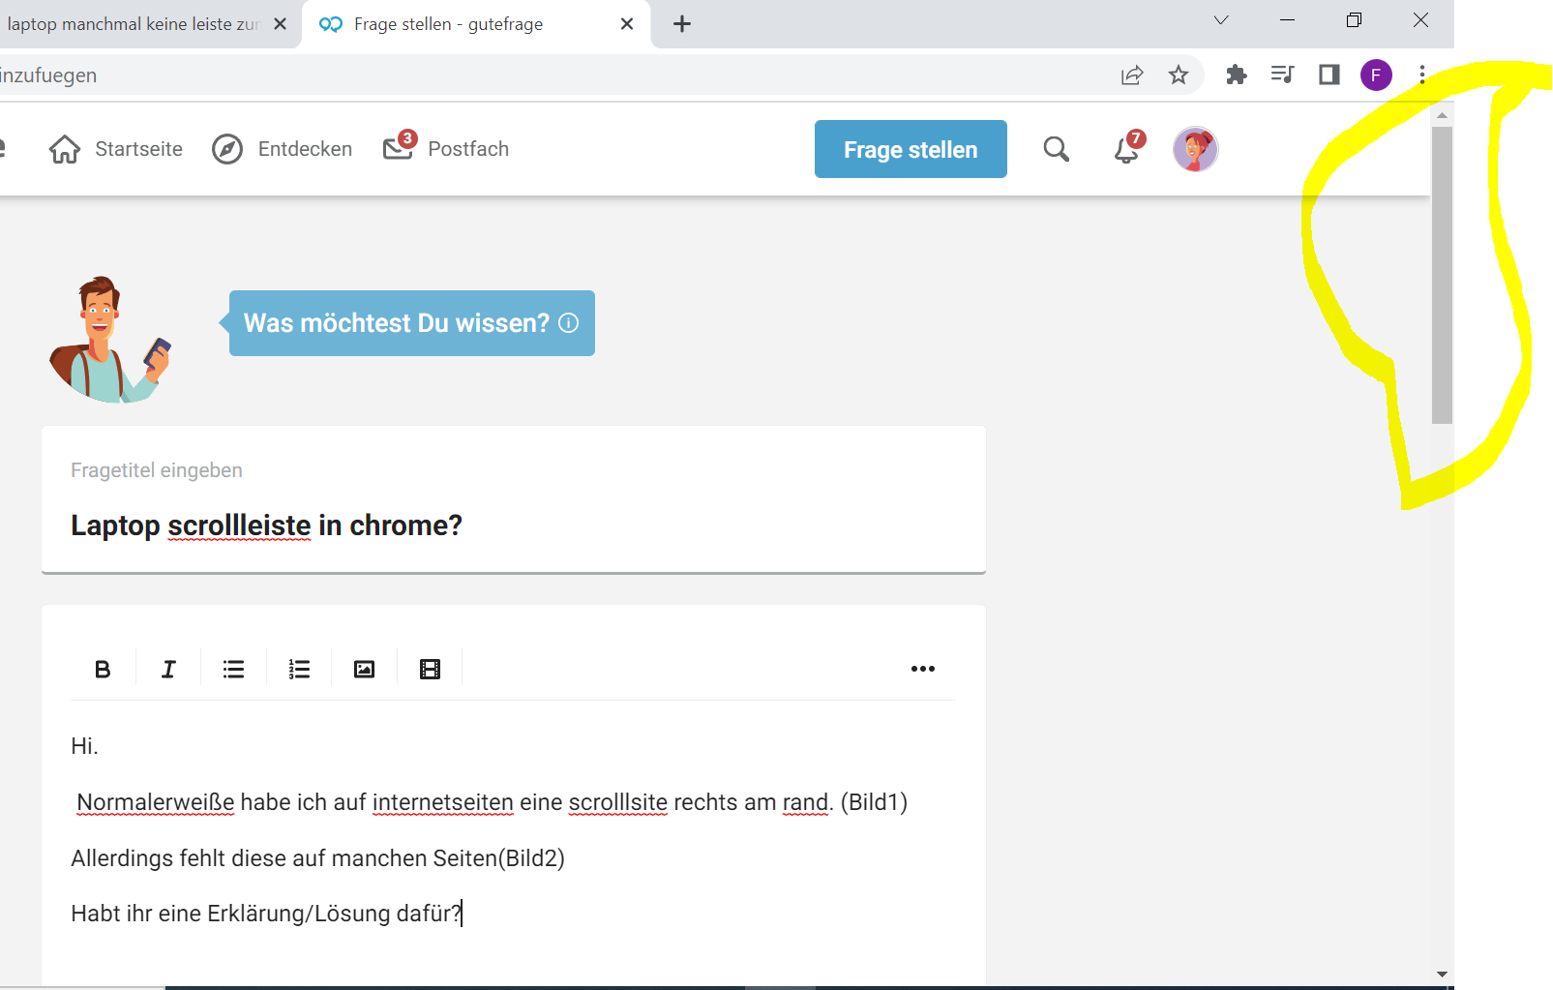Create a bulleted list
The image size is (1553, 990).
[x=232, y=668]
